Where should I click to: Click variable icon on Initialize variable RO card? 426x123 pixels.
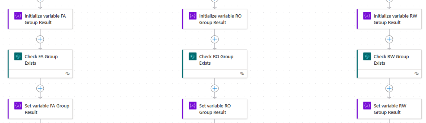click(x=193, y=16)
